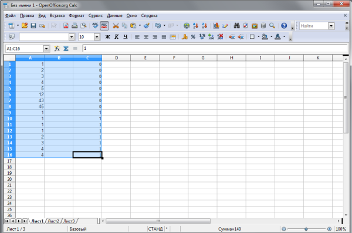The image size is (352, 233).
Task: Click the Cut scissors icon
Action: click(x=116, y=26)
